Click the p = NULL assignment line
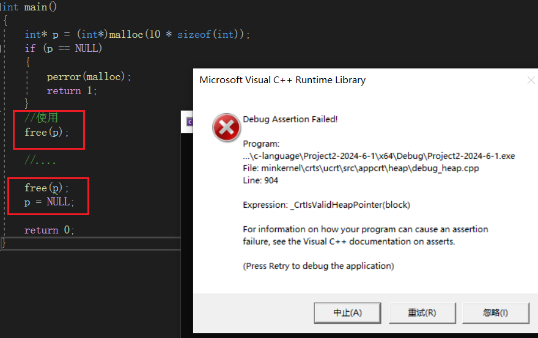Image resolution: width=538 pixels, height=338 pixels. pyautogui.click(x=49, y=202)
